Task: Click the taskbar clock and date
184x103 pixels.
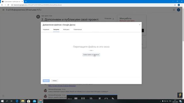Action: pos(175,101)
